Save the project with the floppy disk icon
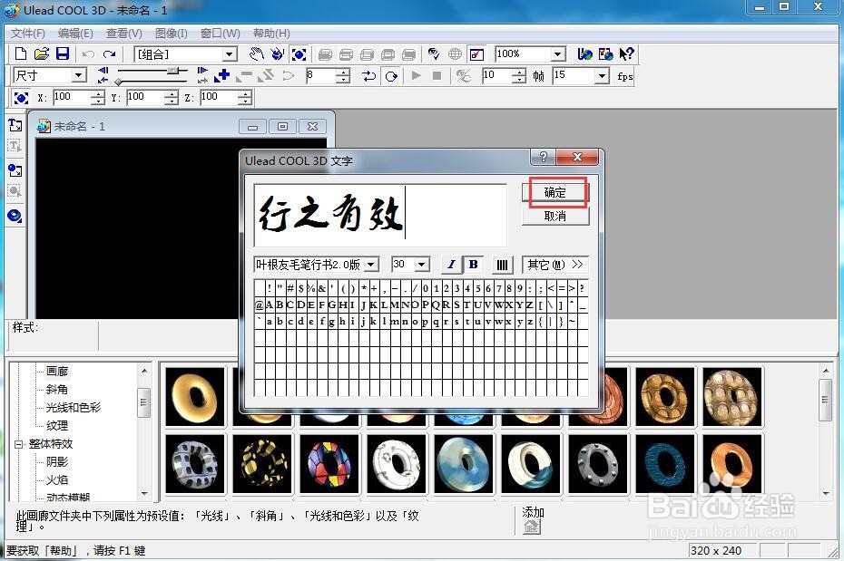Screen dimensions: 844x561 coord(63,53)
